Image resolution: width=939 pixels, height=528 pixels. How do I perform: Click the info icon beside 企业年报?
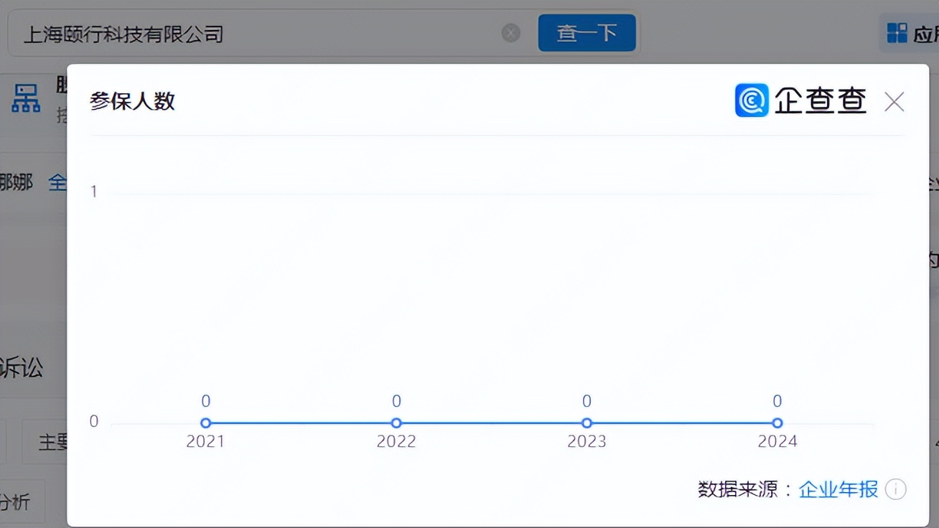pyautogui.click(x=895, y=489)
